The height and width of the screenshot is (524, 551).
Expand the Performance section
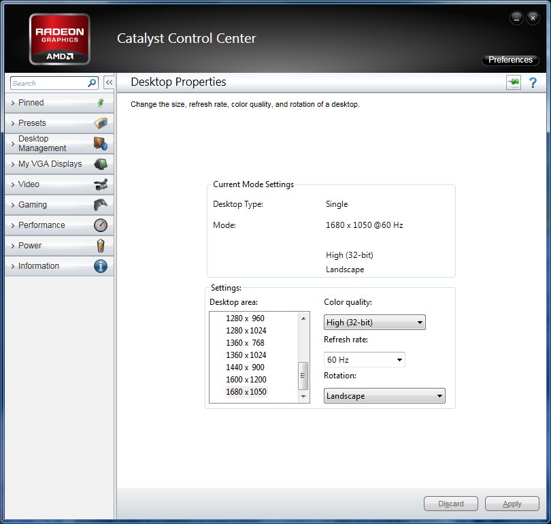click(59, 225)
